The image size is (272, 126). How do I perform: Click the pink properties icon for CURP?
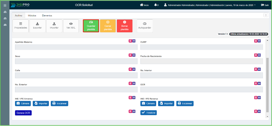tap(256, 41)
